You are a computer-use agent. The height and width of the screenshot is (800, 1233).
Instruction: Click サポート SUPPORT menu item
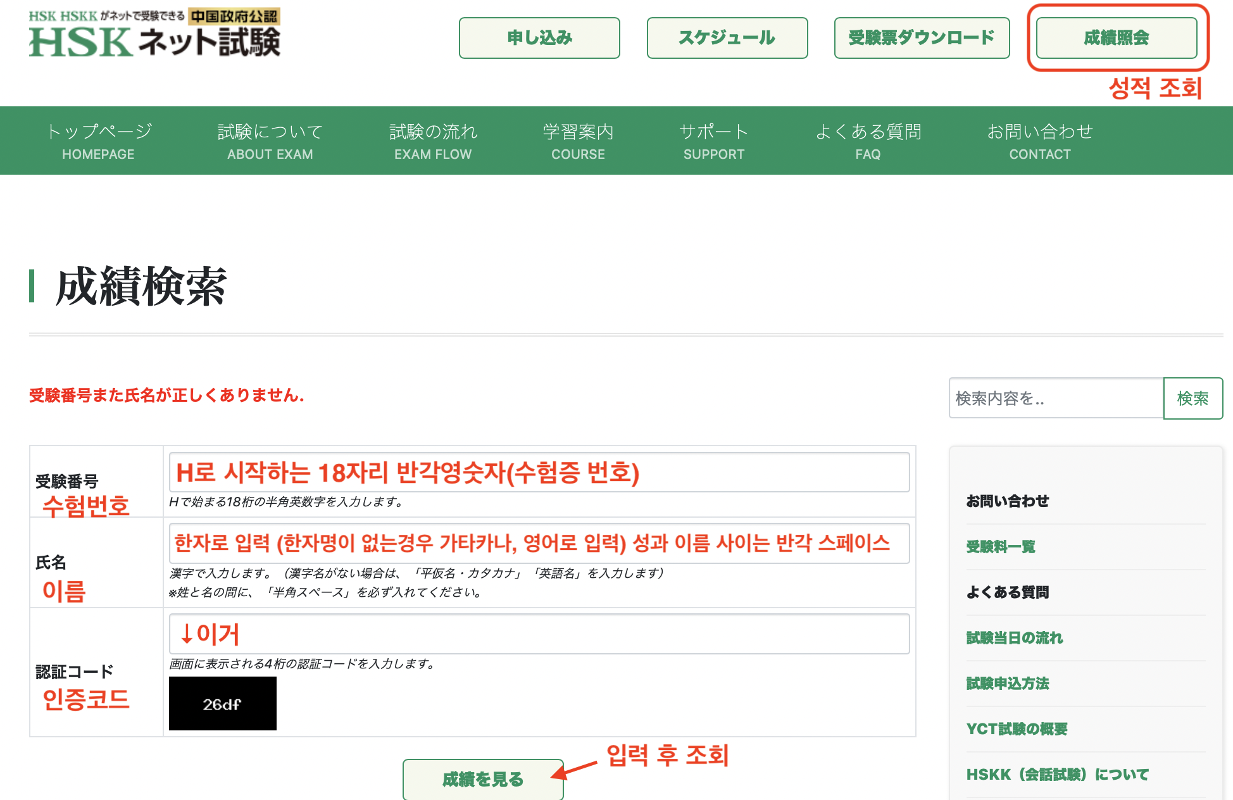click(714, 141)
